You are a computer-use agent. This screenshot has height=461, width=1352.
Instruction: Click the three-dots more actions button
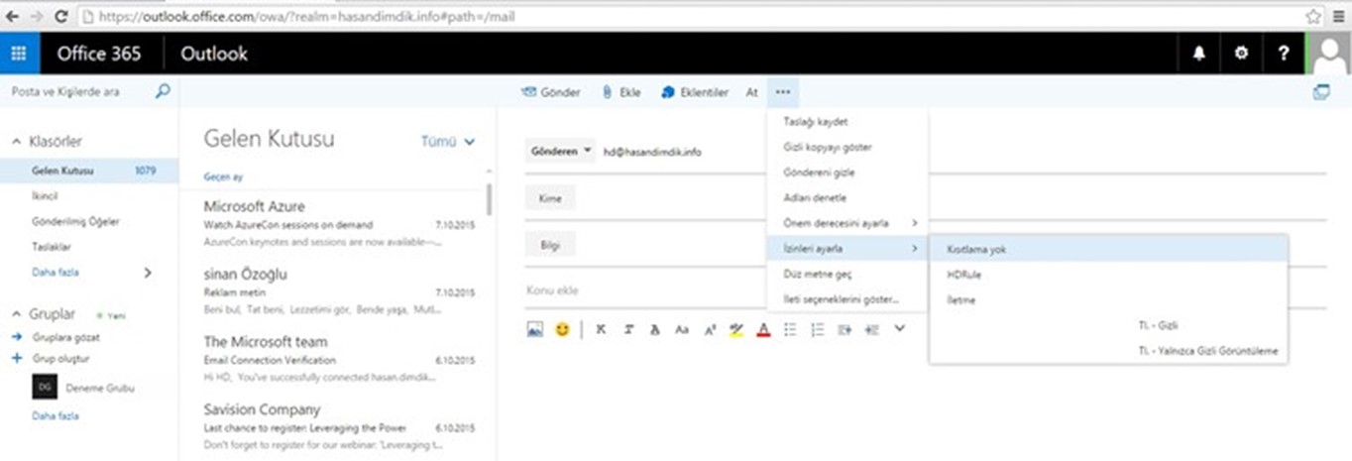783,92
